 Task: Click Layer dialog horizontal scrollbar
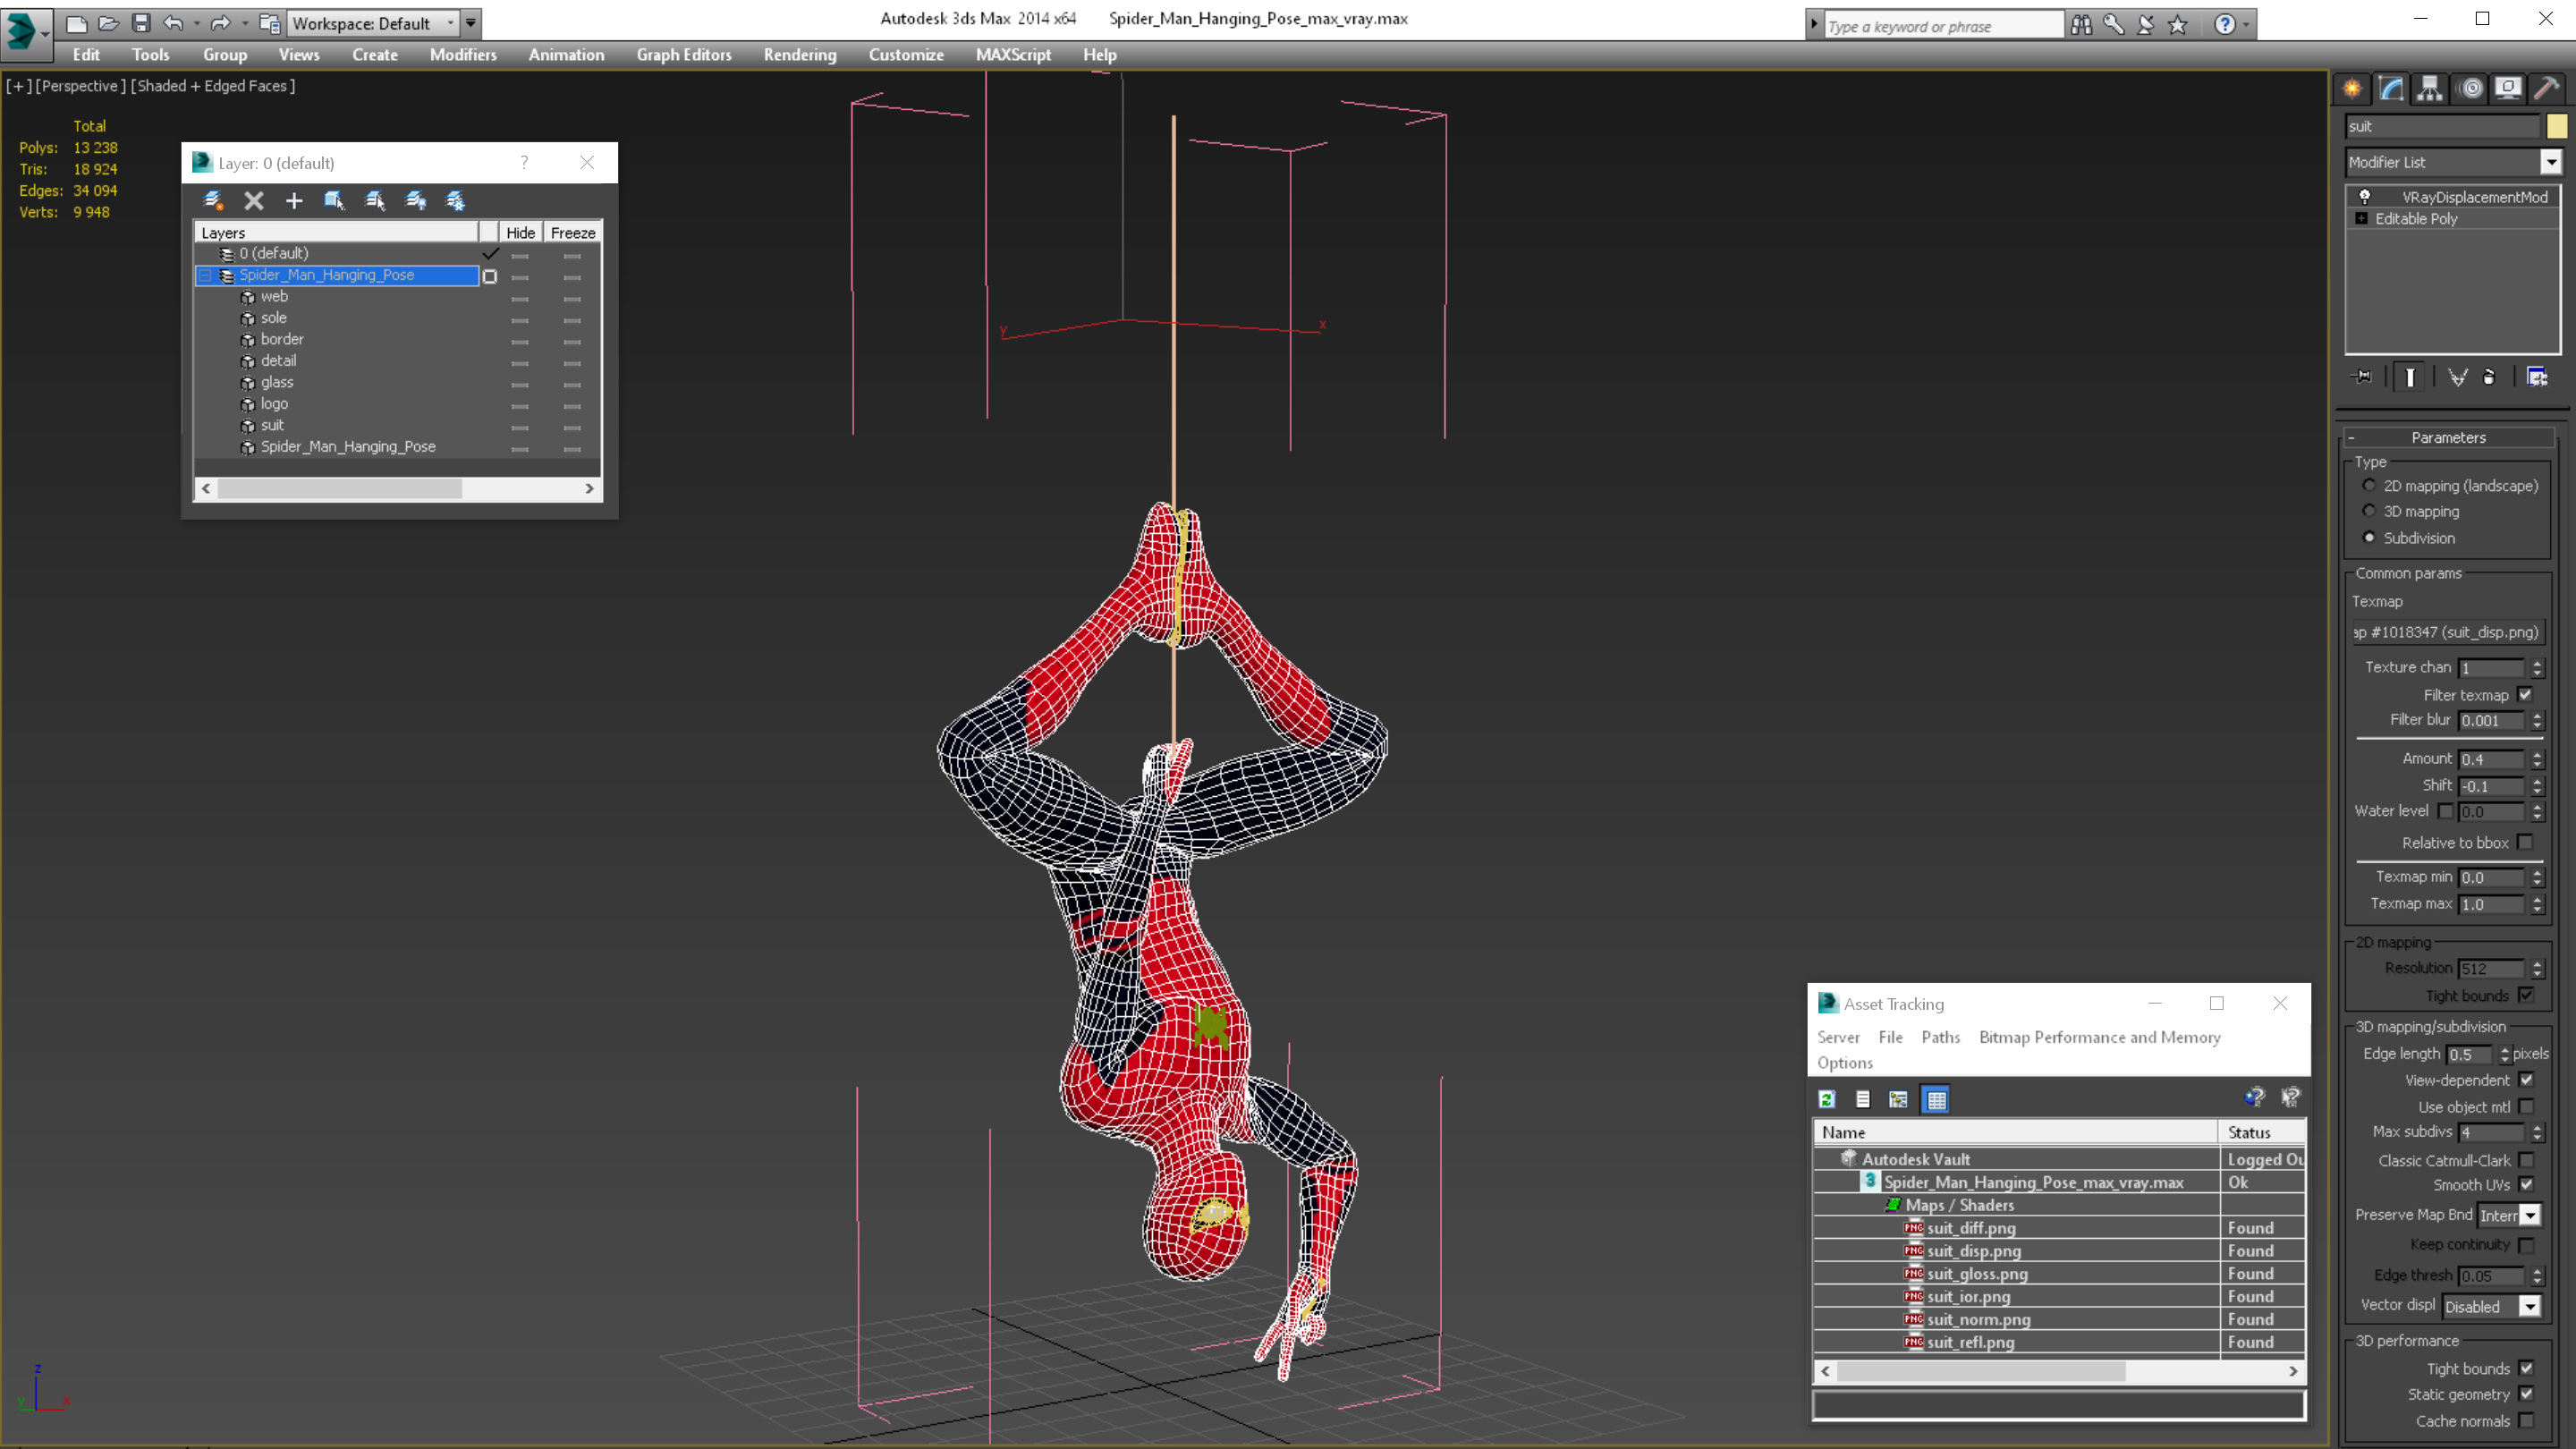tap(340, 488)
